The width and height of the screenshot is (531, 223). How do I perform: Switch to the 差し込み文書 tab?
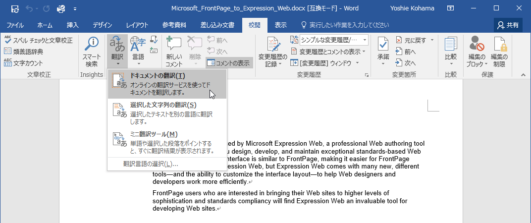pyautogui.click(x=217, y=25)
